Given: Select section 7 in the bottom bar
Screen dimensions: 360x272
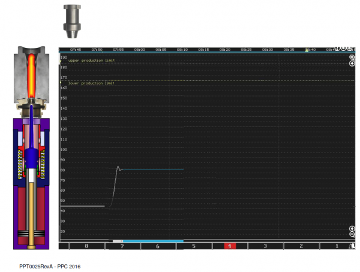Looking at the screenshot, I should pyautogui.click(x=122, y=246).
